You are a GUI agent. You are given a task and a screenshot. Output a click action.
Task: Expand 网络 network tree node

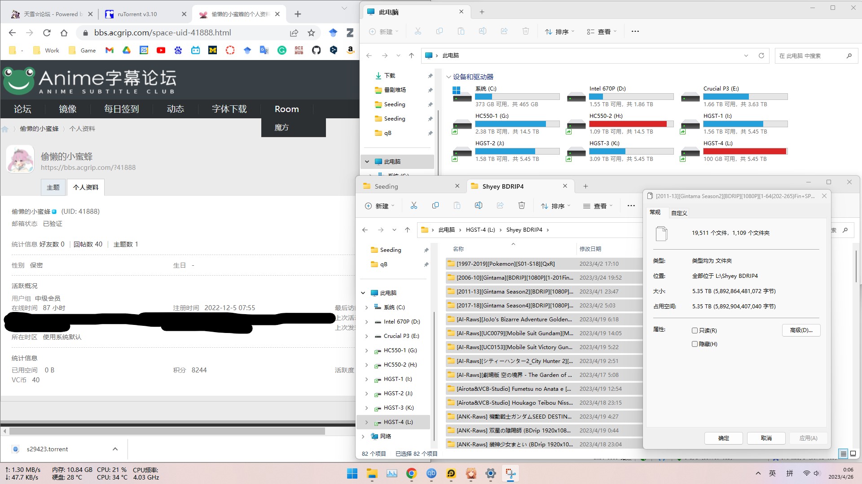point(363,436)
